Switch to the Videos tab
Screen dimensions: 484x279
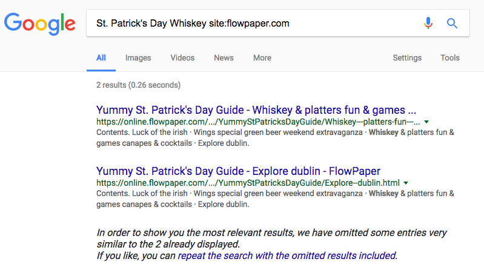point(182,57)
